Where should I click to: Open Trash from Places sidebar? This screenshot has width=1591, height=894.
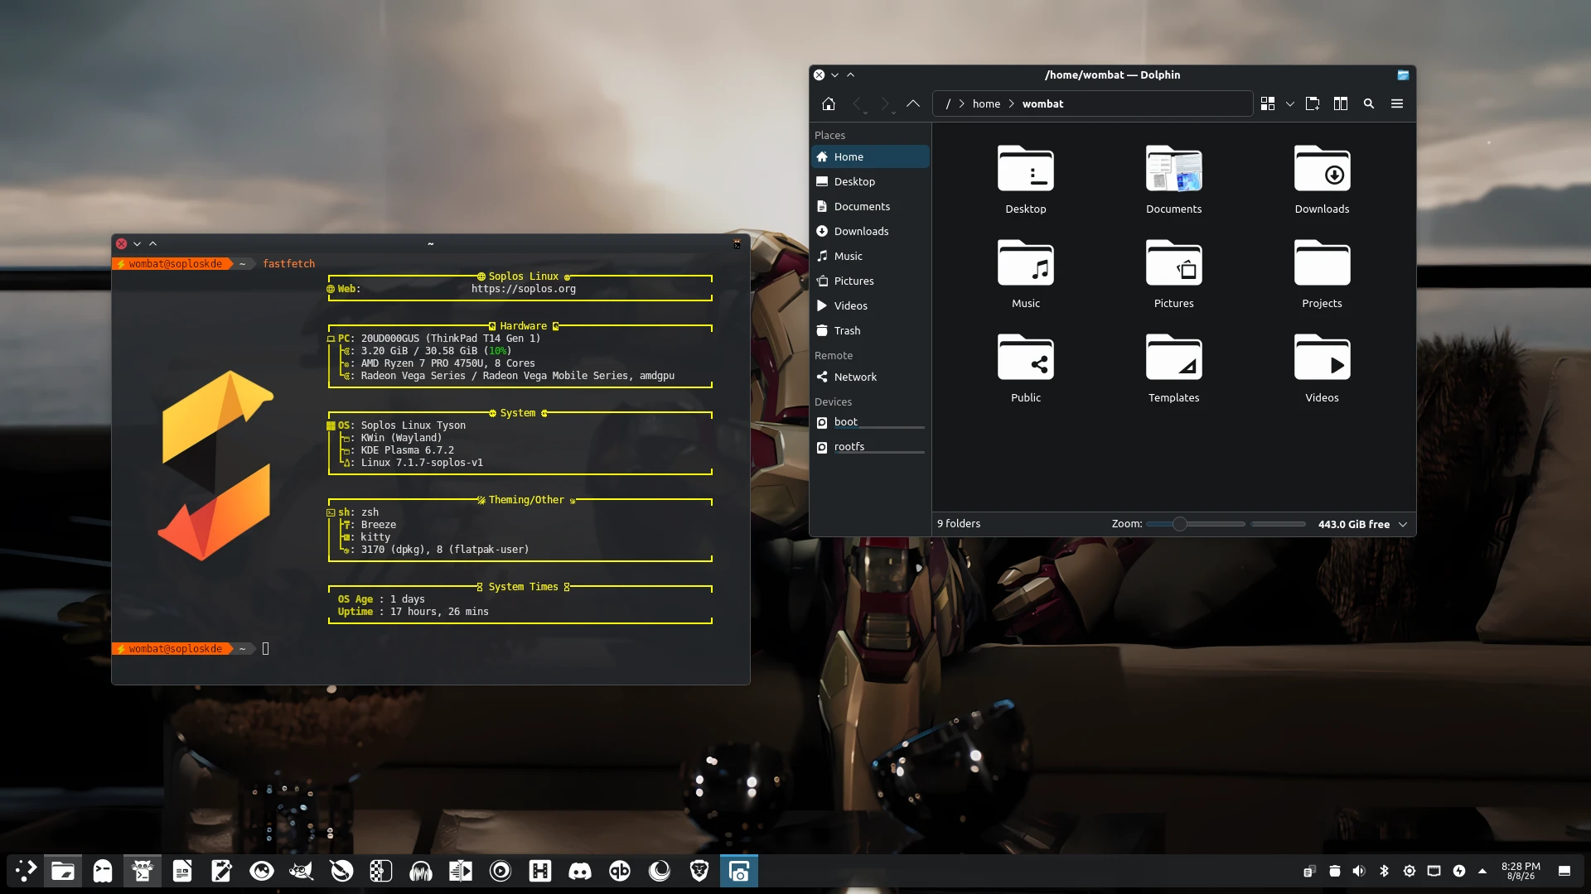pos(870,330)
